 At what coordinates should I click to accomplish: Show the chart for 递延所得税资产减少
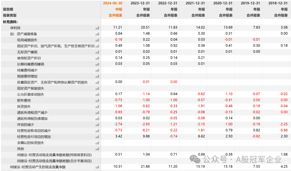(97, 113)
